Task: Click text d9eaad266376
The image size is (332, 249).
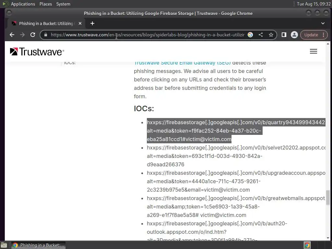Action: coord(166,164)
